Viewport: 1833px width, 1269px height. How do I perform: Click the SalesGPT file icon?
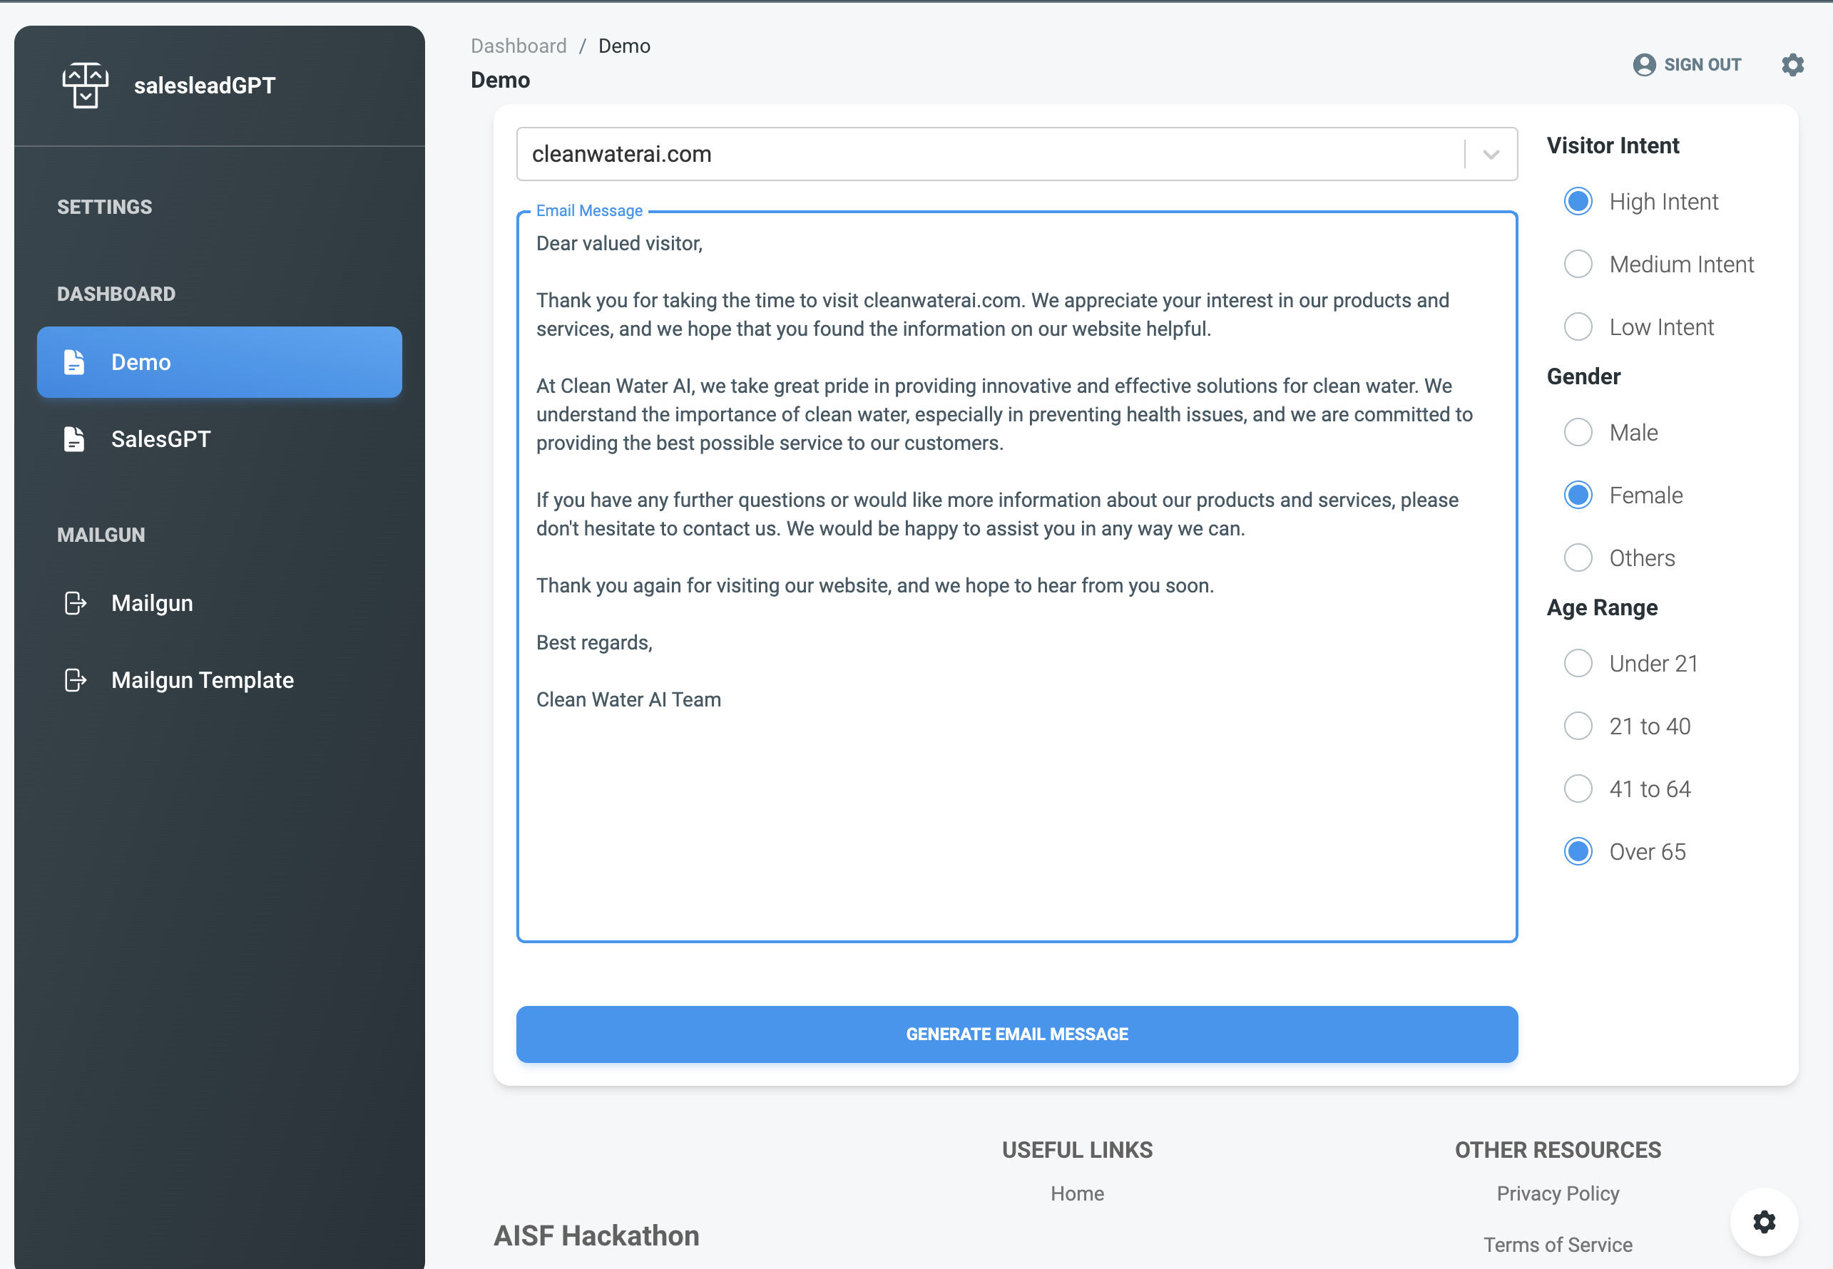(x=74, y=438)
